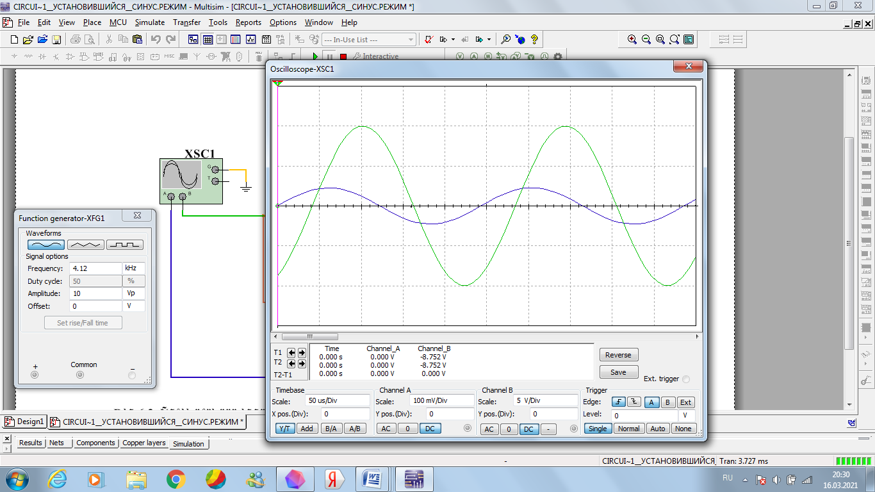Click the Reverse button in oscilloscope

pos(619,355)
